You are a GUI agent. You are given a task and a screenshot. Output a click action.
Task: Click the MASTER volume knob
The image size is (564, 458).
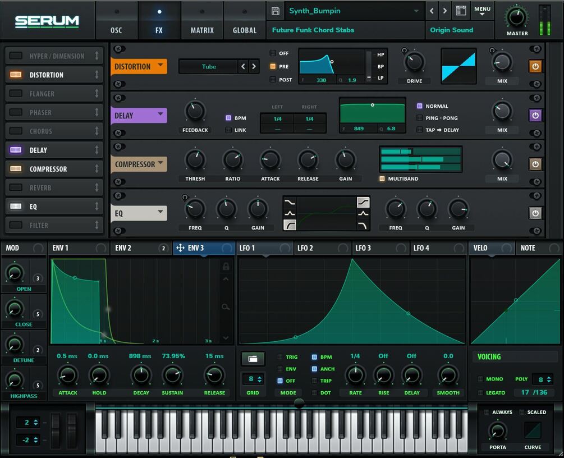516,17
